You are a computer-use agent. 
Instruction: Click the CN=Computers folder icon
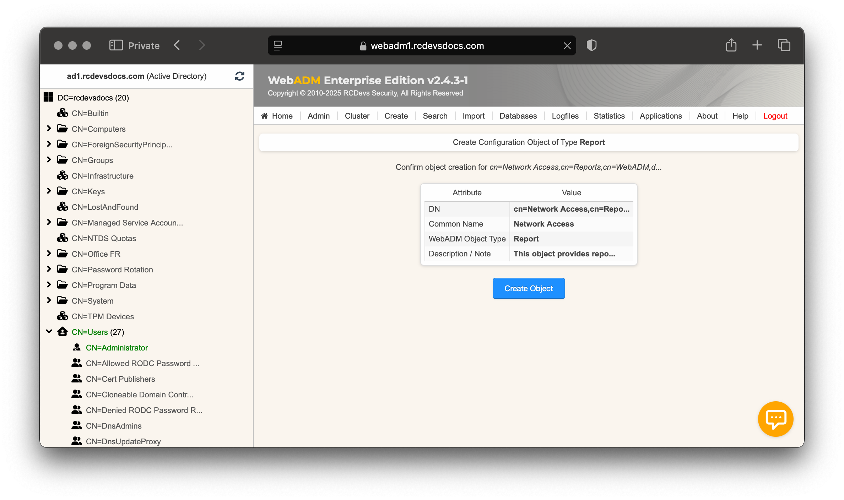point(63,129)
